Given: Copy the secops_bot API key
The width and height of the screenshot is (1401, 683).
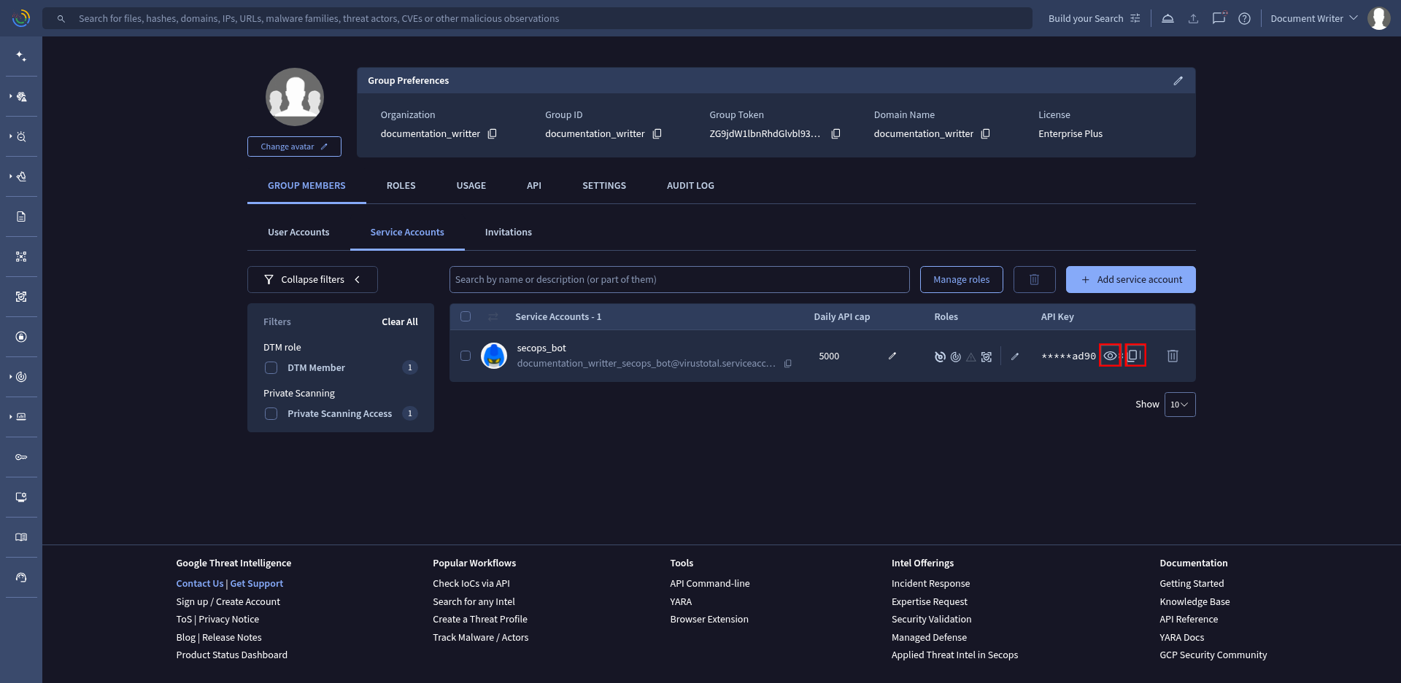Looking at the screenshot, I should coord(1133,356).
